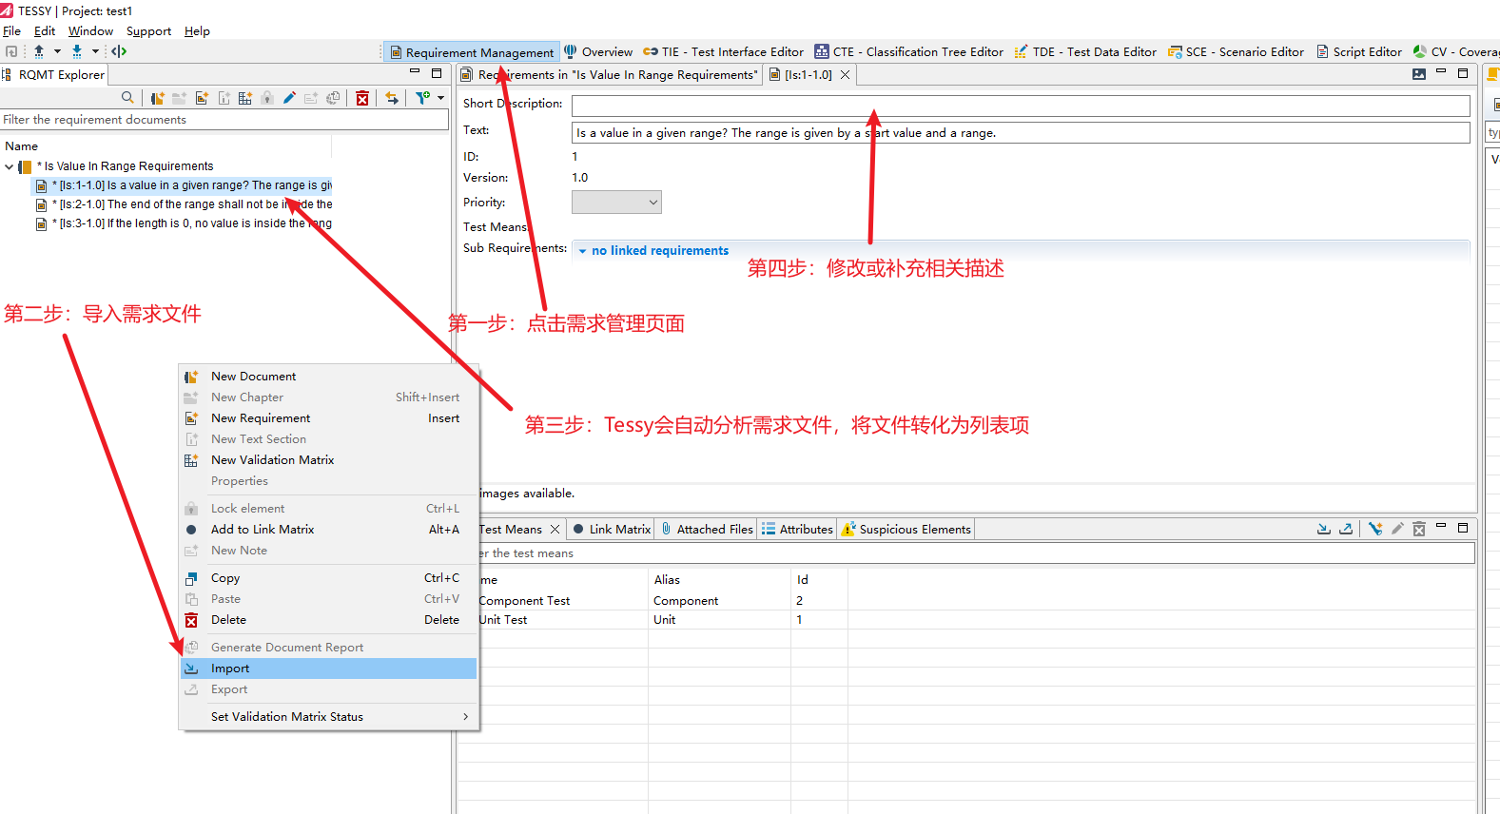Switch to Overview perspective
The width and height of the screenshot is (1500, 814).
598,51
